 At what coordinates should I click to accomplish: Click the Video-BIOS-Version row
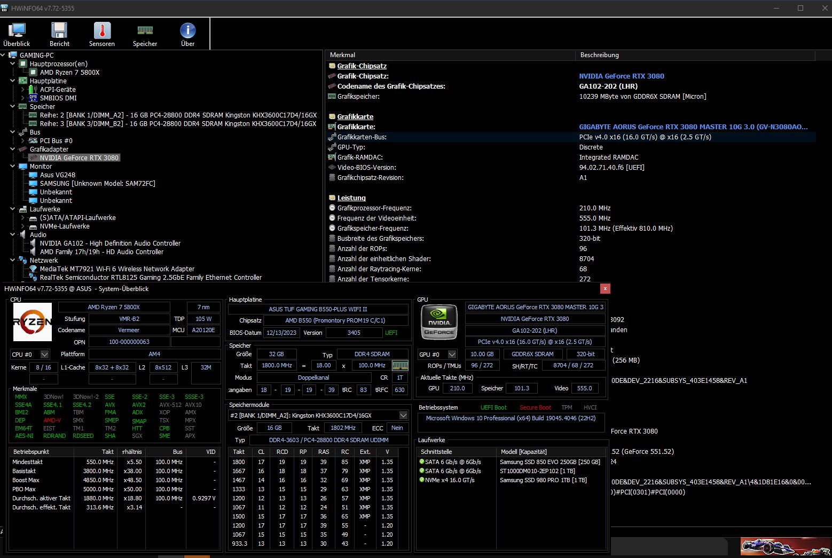click(x=572, y=167)
